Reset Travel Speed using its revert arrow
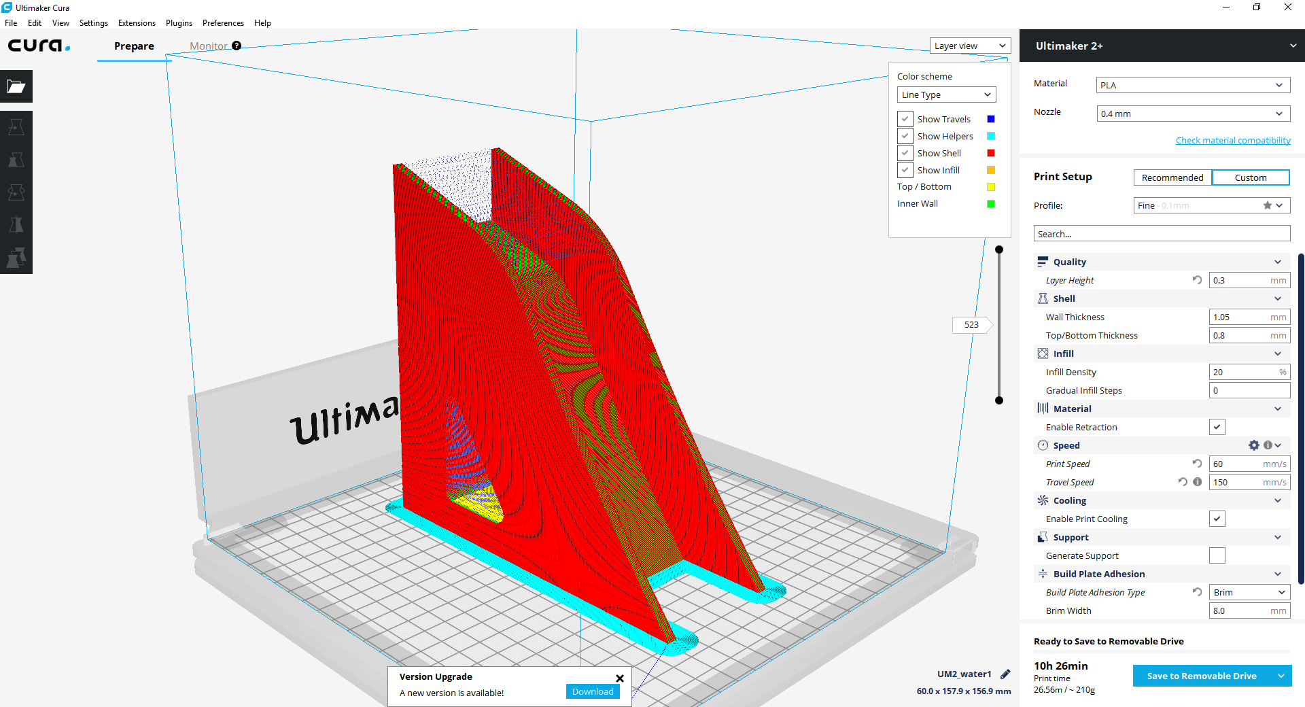Viewport: 1305px width, 707px height. coord(1183,482)
